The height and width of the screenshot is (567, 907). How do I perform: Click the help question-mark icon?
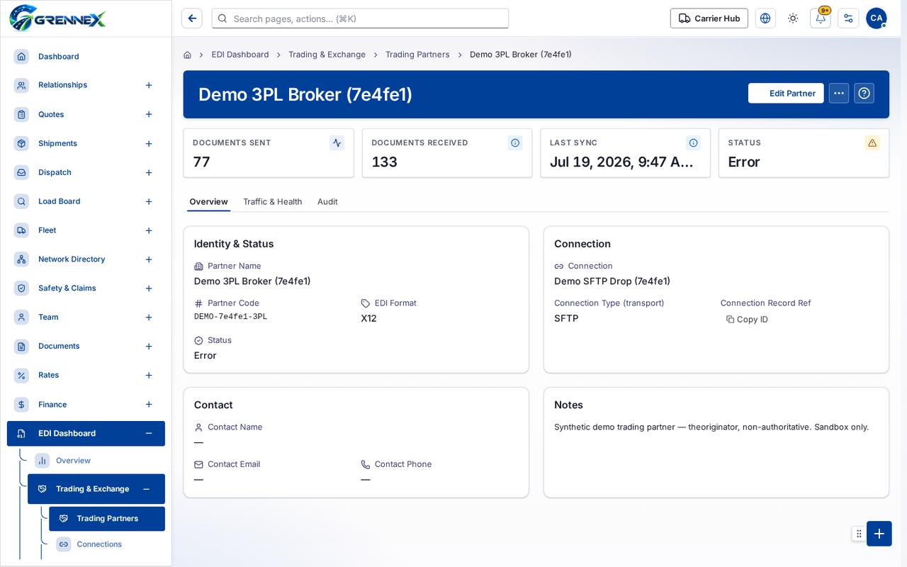864,94
